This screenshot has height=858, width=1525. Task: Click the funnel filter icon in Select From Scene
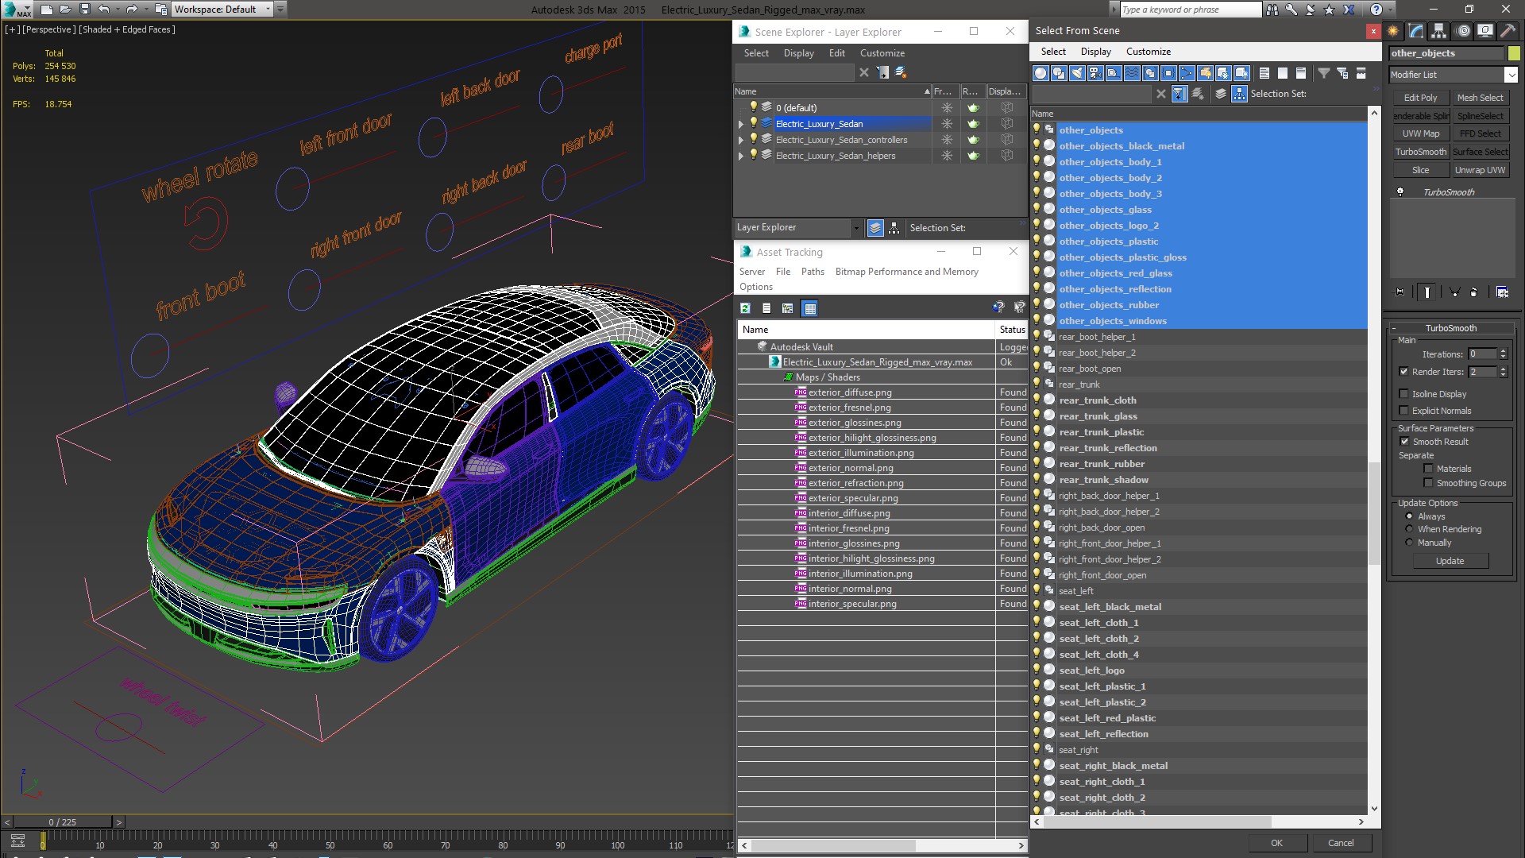[1324, 73]
